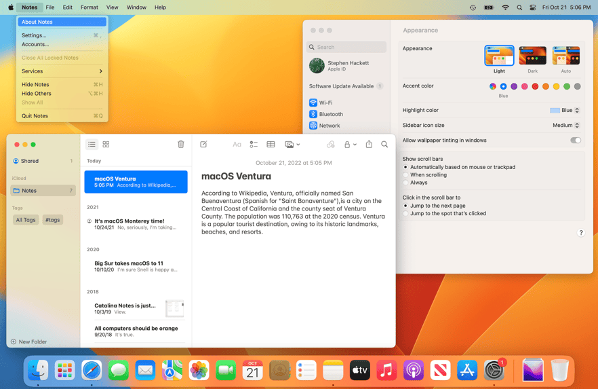The image size is (598, 389).
Task: Open the add link collaboration icon
Action: click(331, 145)
